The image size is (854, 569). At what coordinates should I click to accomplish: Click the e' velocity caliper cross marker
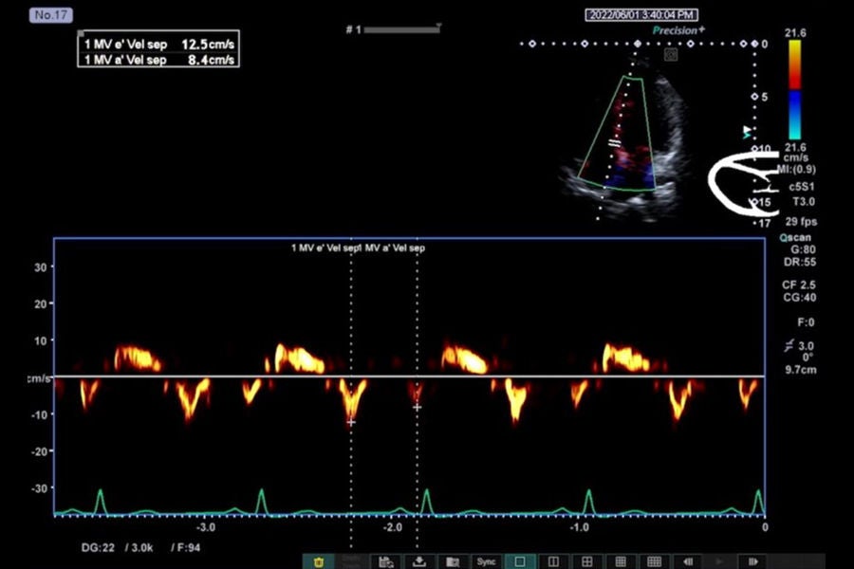pyautogui.click(x=351, y=422)
